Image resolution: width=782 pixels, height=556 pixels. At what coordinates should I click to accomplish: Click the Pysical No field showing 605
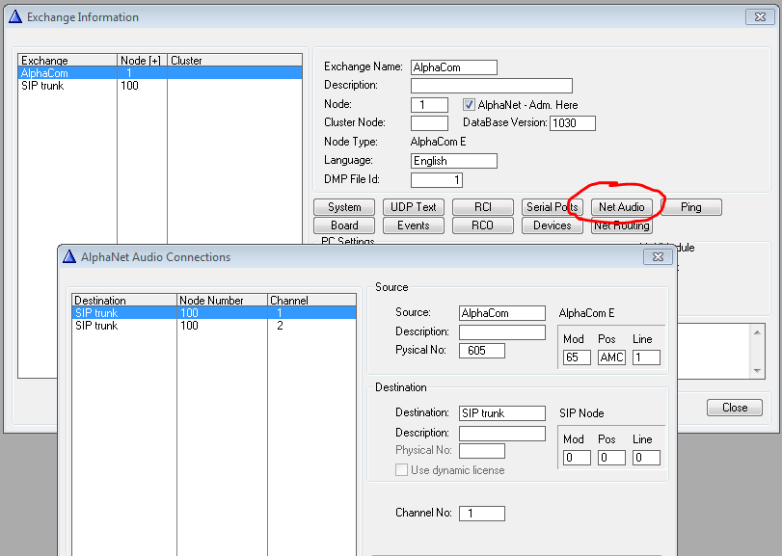coord(481,350)
